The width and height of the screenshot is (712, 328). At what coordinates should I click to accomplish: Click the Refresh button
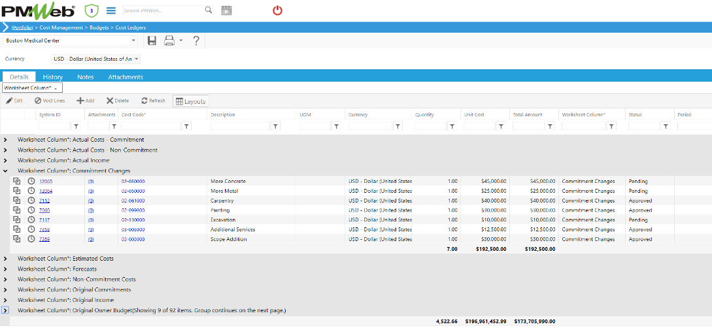coord(153,101)
